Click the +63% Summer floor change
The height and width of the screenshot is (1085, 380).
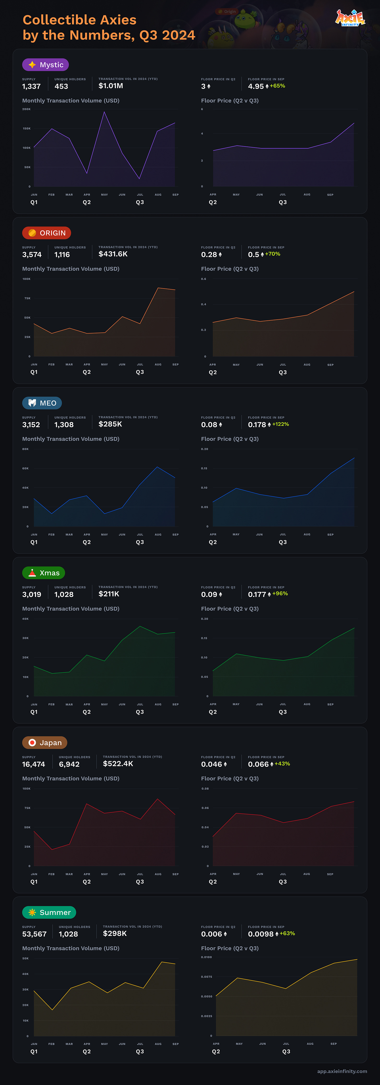pyautogui.click(x=288, y=933)
